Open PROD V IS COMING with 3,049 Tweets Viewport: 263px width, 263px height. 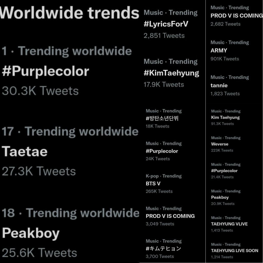click(x=170, y=216)
